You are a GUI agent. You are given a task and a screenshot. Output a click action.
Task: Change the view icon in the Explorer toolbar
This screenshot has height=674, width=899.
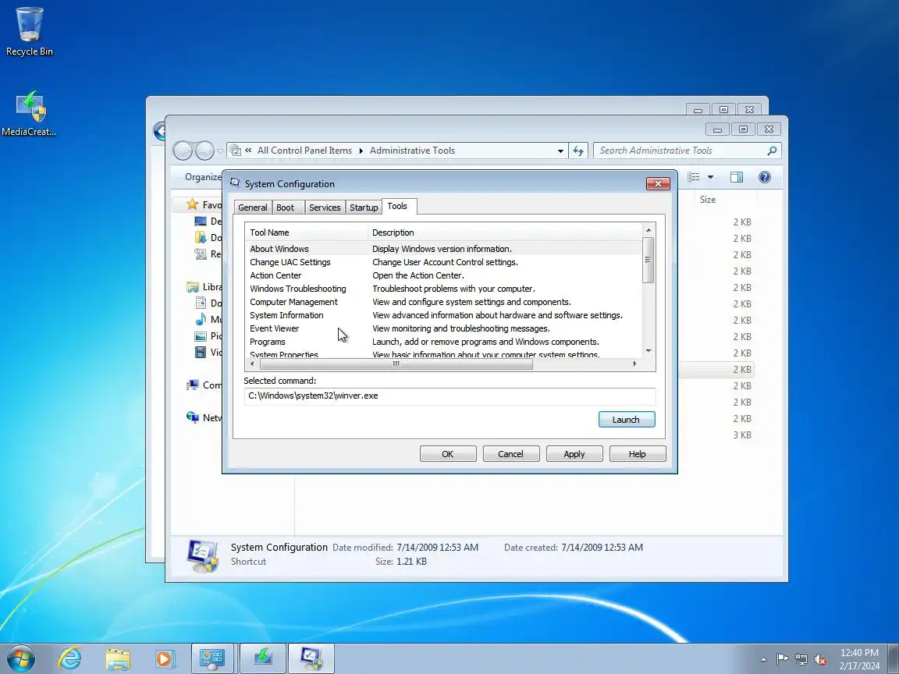[x=694, y=177]
